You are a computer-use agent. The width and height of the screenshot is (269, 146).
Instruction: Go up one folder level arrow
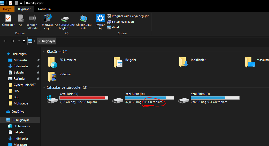click(x=24, y=41)
